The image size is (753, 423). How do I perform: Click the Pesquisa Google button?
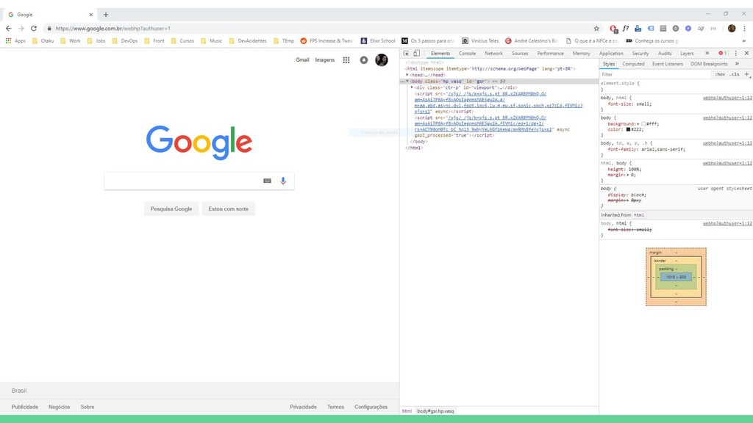[171, 209]
